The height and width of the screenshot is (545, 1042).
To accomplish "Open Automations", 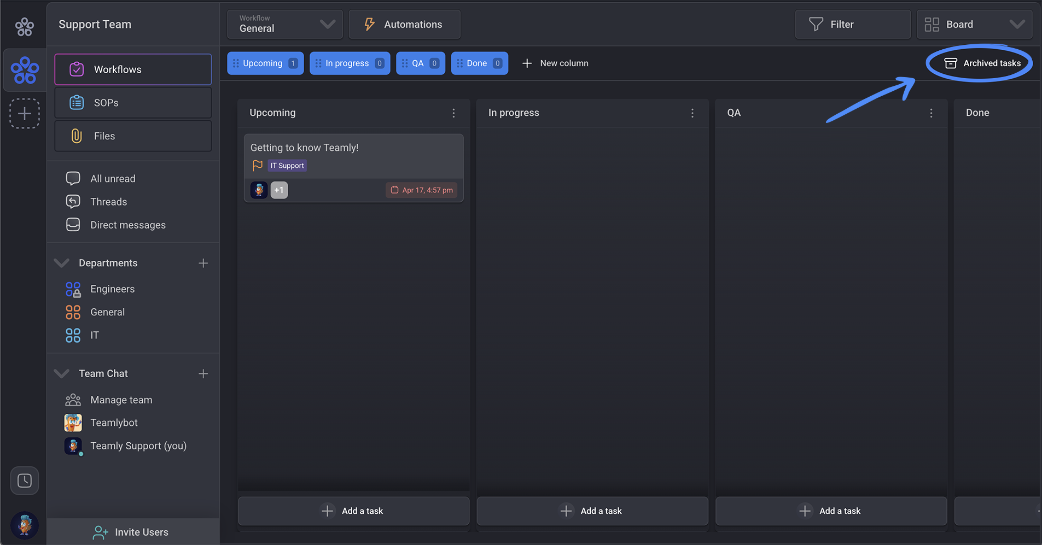I will 404,24.
